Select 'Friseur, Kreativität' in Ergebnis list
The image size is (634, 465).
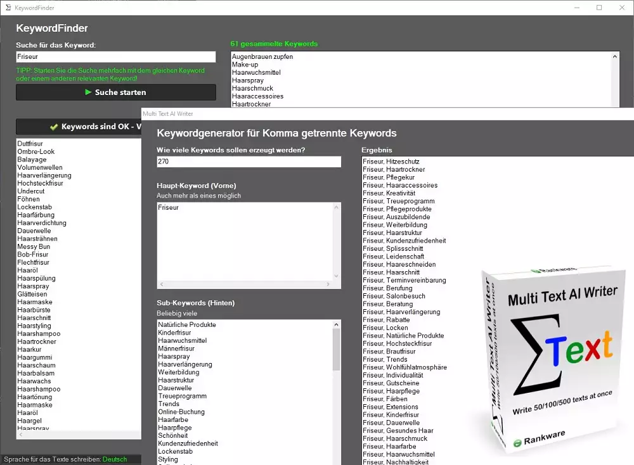tap(389, 193)
